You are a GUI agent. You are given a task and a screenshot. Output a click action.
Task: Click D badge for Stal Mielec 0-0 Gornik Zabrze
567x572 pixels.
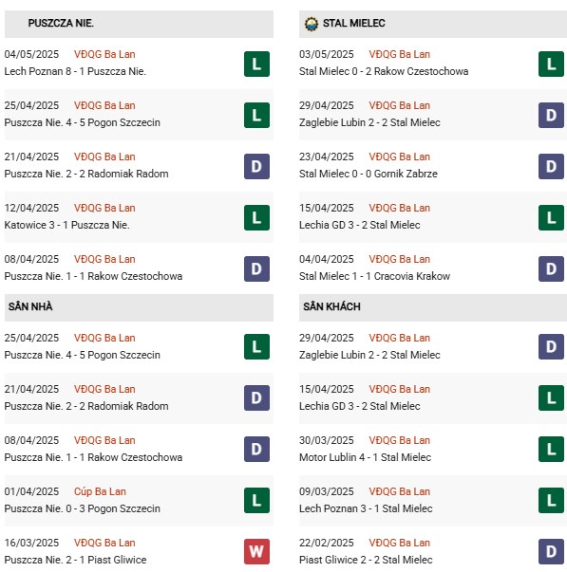(x=551, y=167)
